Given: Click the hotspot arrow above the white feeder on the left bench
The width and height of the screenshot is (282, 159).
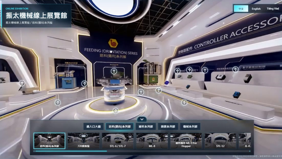Looking at the screenshot, I should tap(22, 83).
